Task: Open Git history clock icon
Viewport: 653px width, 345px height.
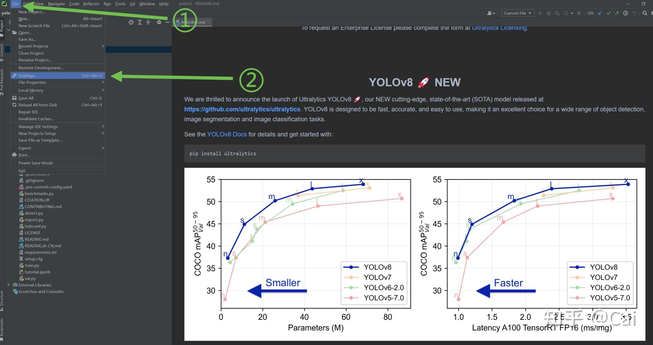Action: tap(626, 13)
